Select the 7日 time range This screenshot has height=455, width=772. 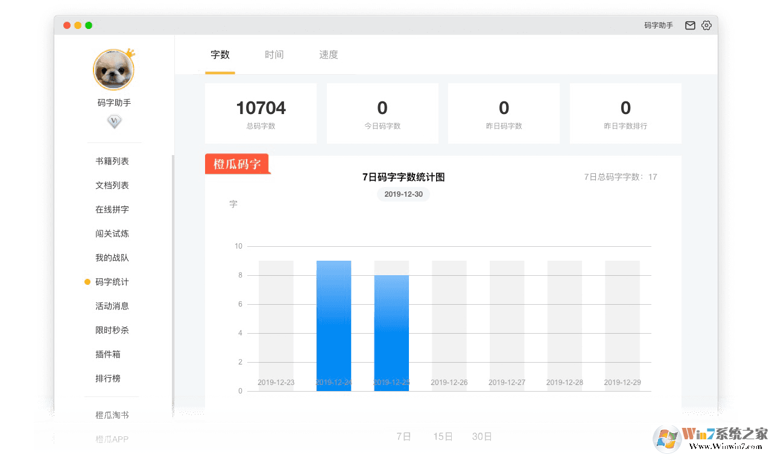[403, 436]
